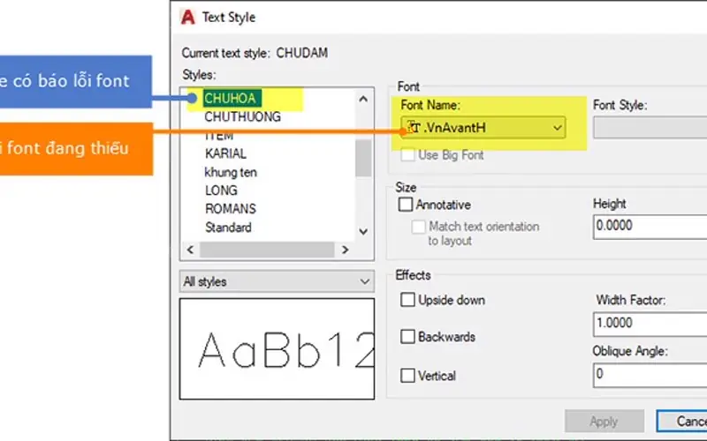707x441 pixels.
Task: Enable the Vertical effect
Action: (407, 376)
